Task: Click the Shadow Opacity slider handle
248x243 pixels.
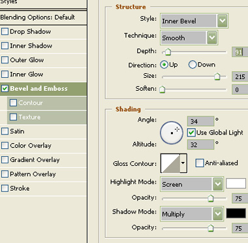Action: click(210, 228)
